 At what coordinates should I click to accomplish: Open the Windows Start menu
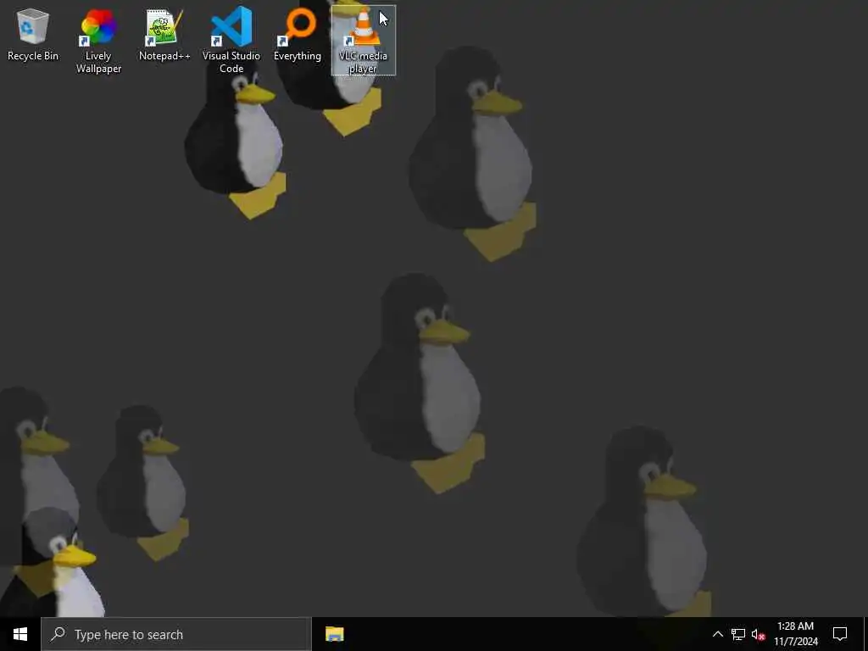(20, 634)
